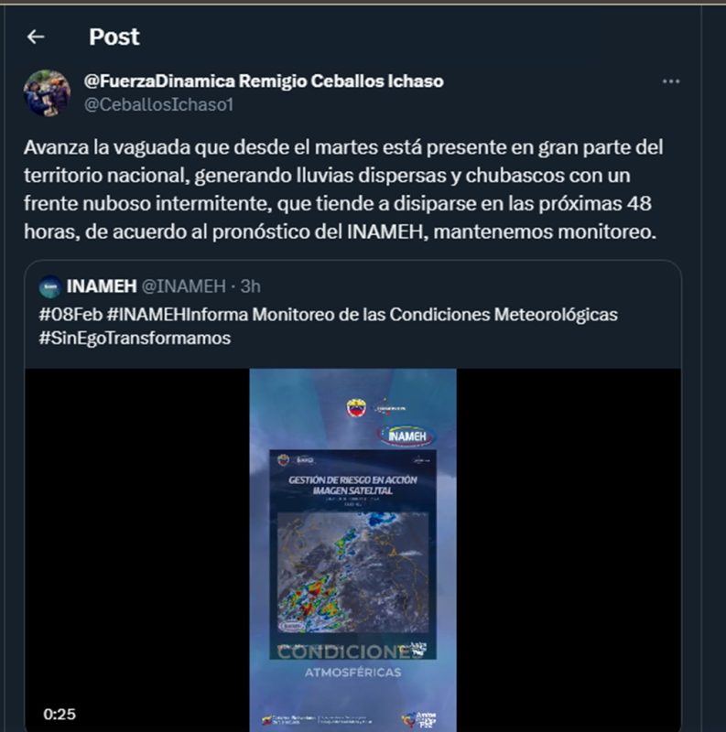Click the INAMEH display name in the quoted post
The width and height of the screenshot is (726, 732).
click(102, 286)
